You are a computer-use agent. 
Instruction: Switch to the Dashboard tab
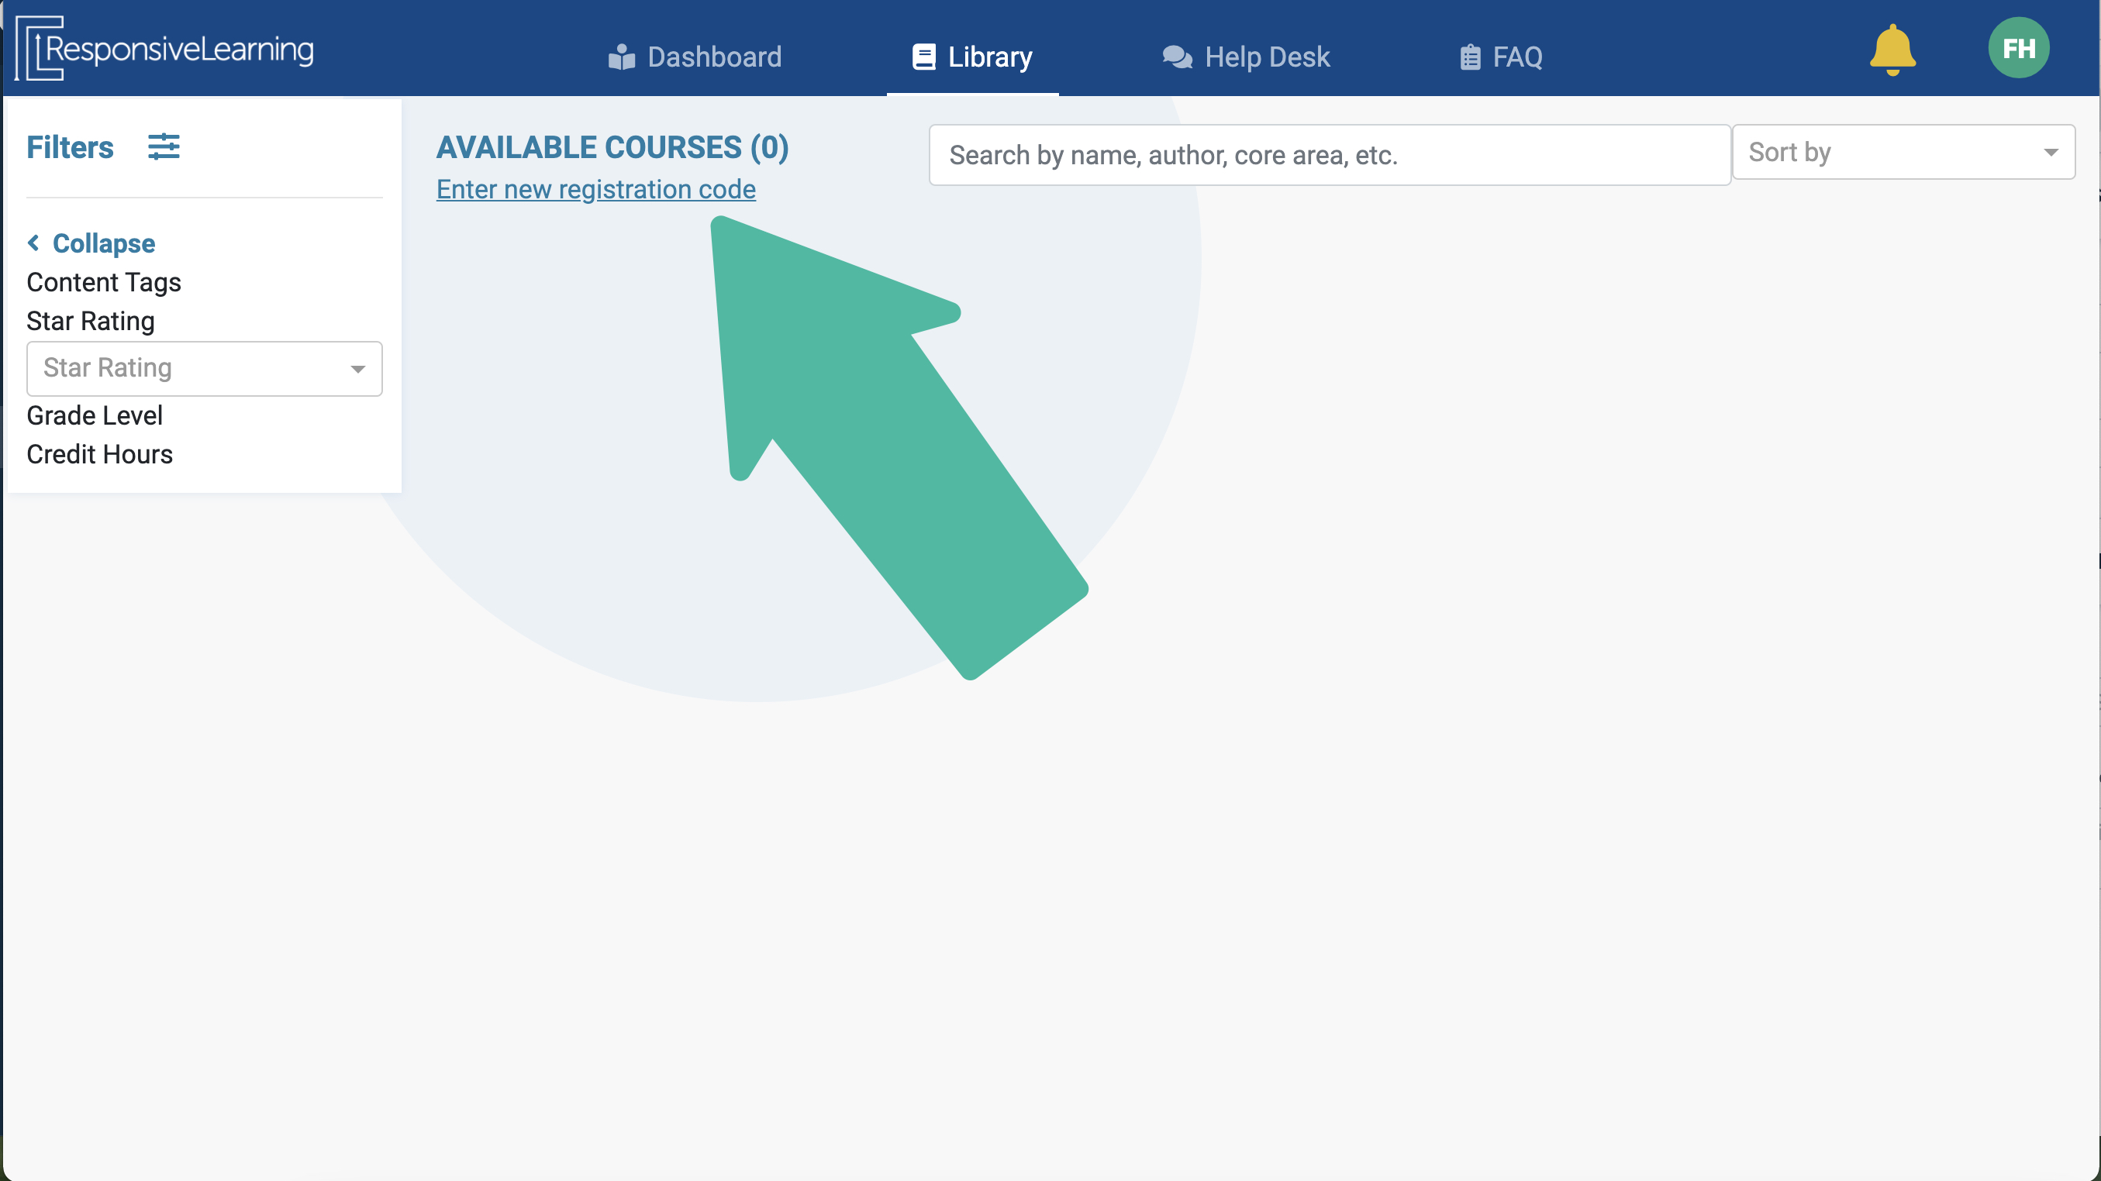714,57
